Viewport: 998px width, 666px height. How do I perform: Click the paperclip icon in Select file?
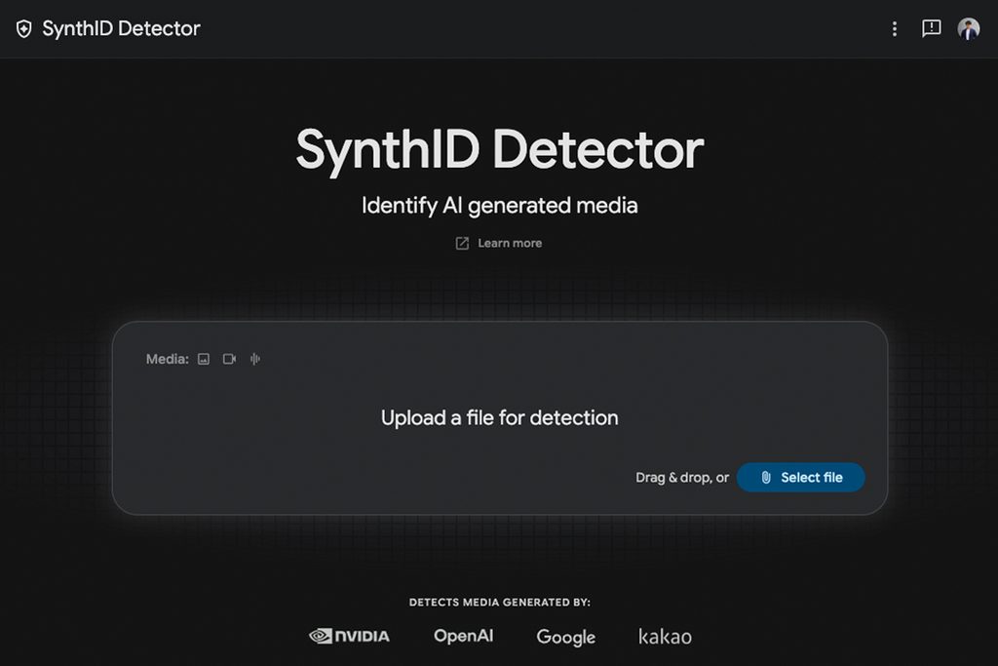tap(766, 478)
